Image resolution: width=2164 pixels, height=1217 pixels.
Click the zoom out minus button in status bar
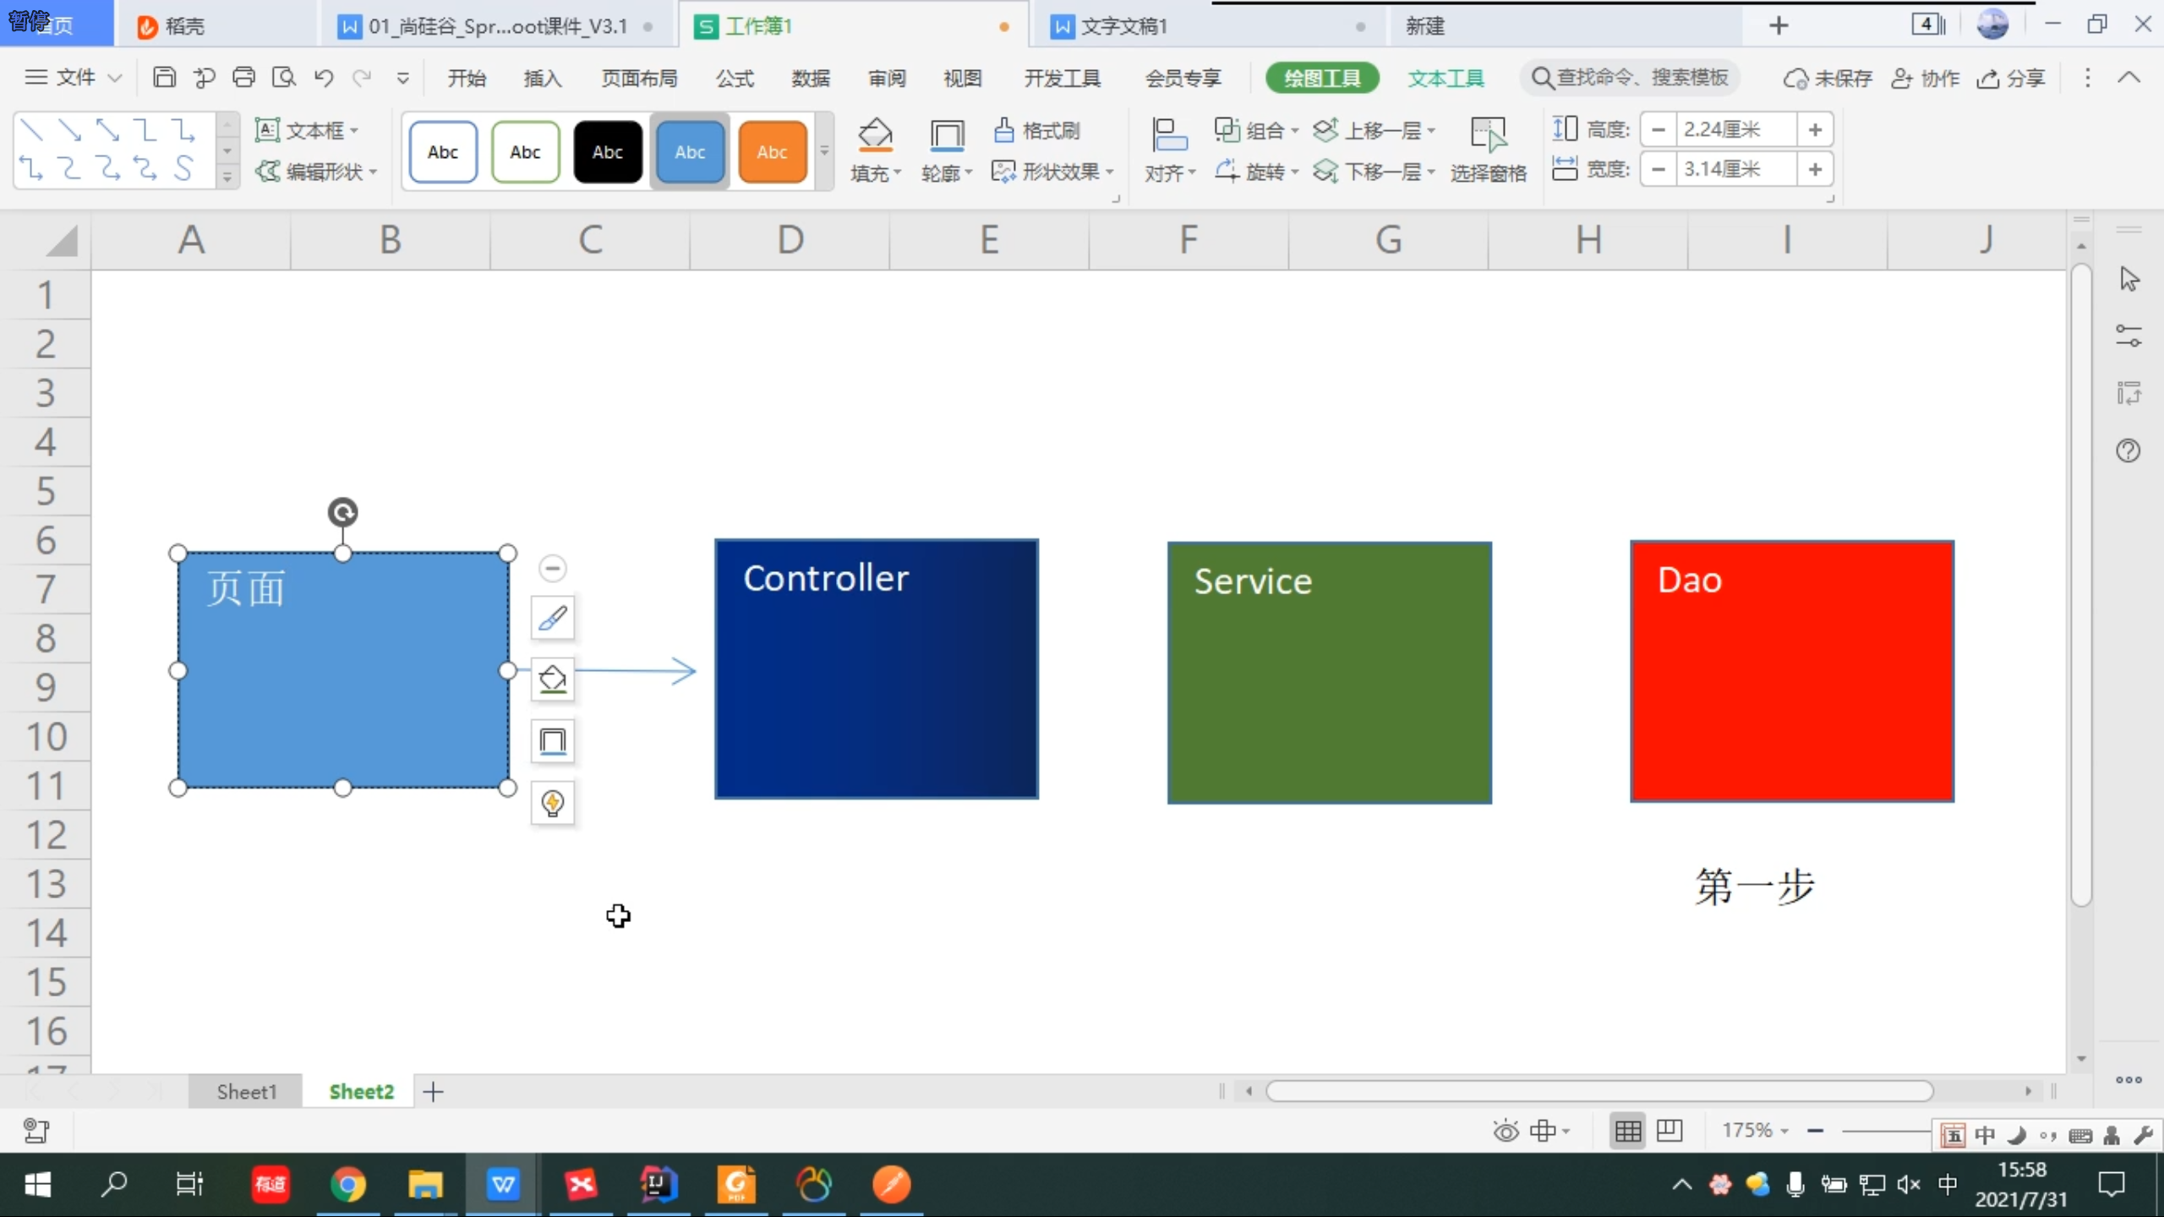[x=1815, y=1131]
